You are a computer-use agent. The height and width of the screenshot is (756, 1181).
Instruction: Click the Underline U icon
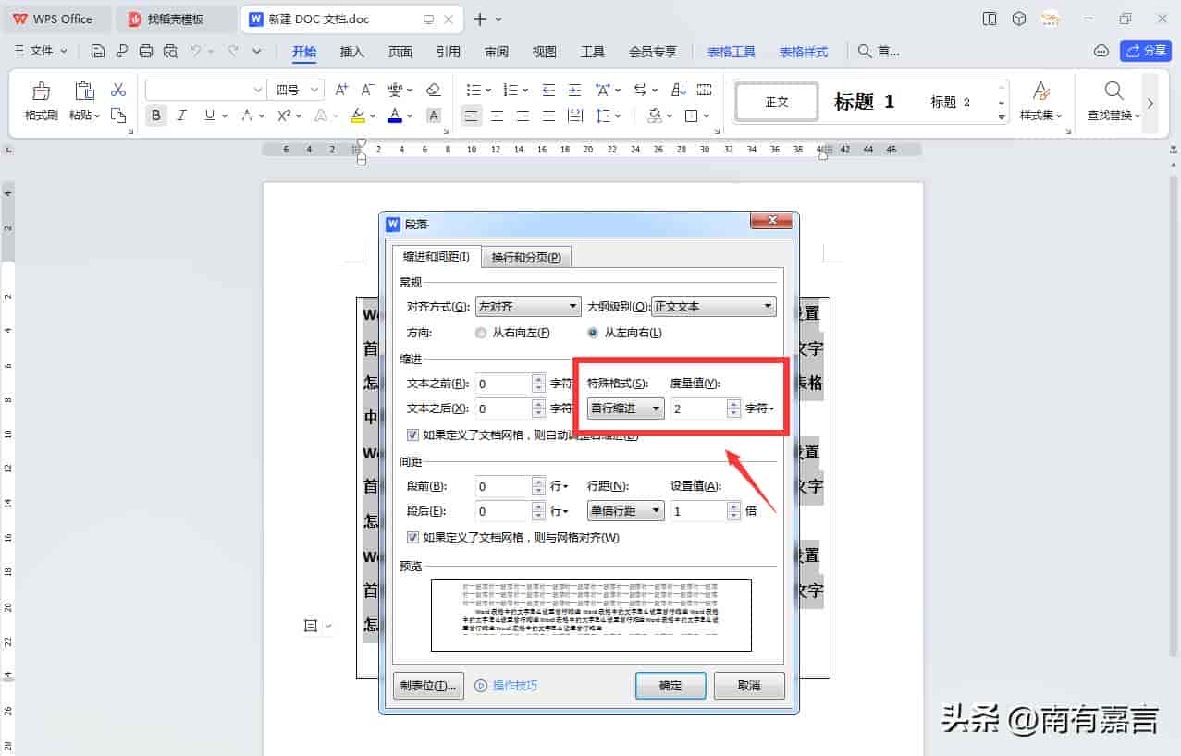pyautogui.click(x=210, y=116)
